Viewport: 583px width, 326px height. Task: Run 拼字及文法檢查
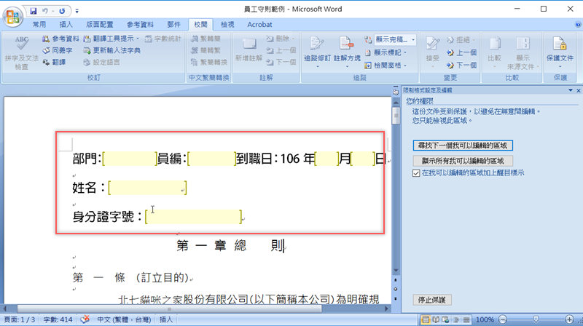[x=22, y=52]
